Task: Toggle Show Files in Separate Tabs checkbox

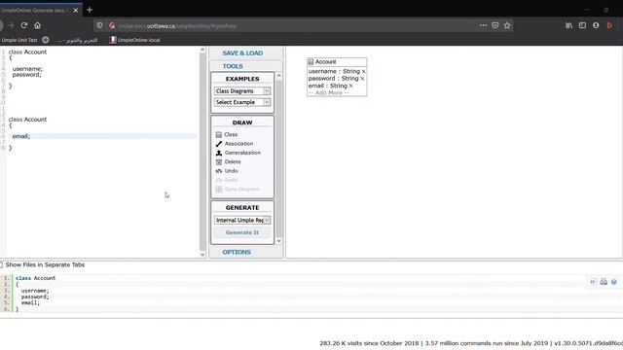Action: click(1, 264)
